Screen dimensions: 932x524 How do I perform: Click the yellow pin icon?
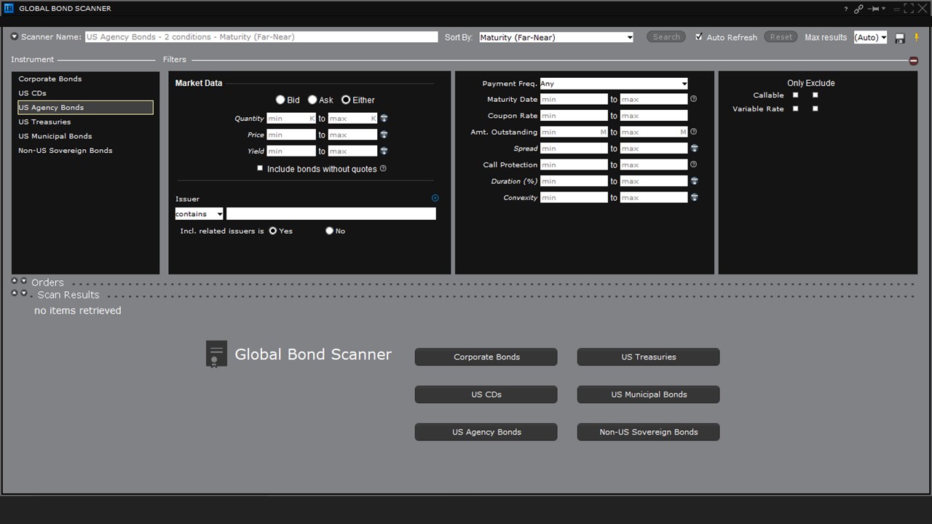917,38
